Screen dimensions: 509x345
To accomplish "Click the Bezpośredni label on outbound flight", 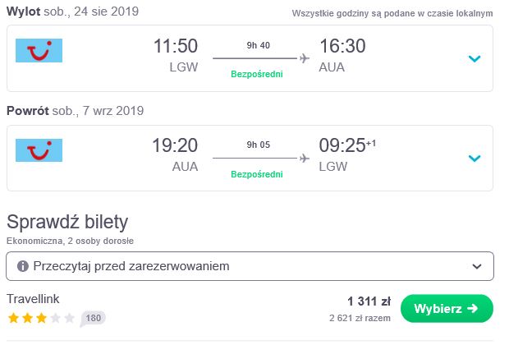I will click(x=257, y=75).
